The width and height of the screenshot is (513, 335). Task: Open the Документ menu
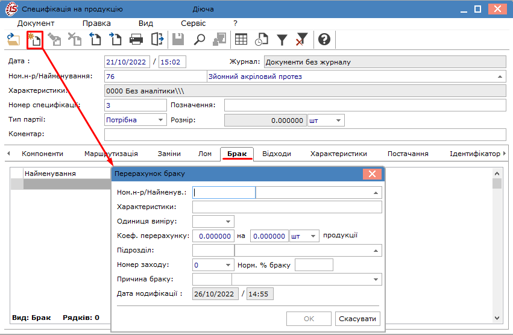(36, 23)
